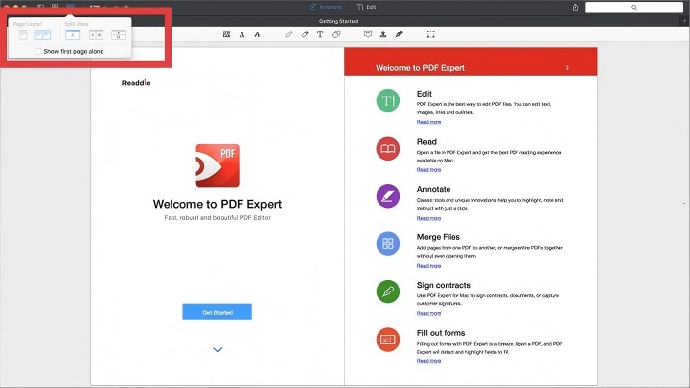The image size is (690, 388).
Task: Open Read more link under Merge Files
Action: (429, 266)
